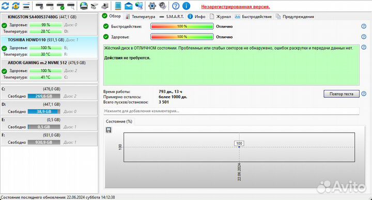This screenshot has width=372, height=200.
Task: Refresh disk status with the blue arrows icon
Action: point(5,6)
